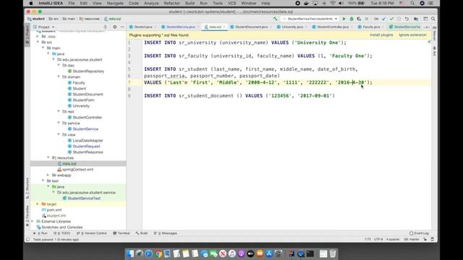Toggle the Terminal tool window button

122,233
